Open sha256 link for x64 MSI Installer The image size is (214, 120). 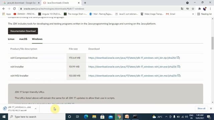174,76
